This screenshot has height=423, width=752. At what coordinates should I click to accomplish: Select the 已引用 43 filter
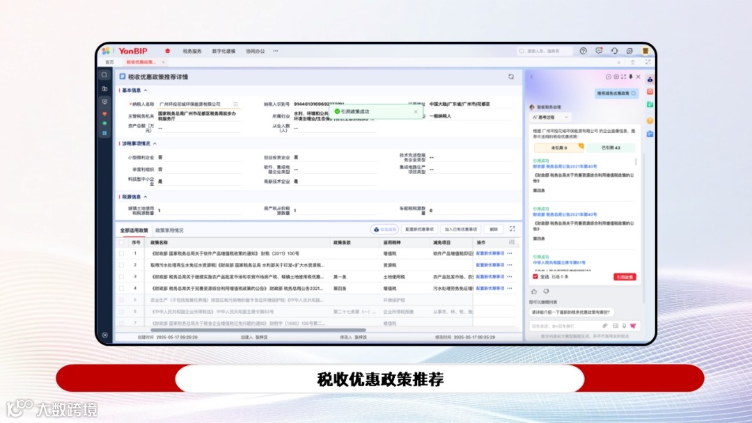point(611,147)
